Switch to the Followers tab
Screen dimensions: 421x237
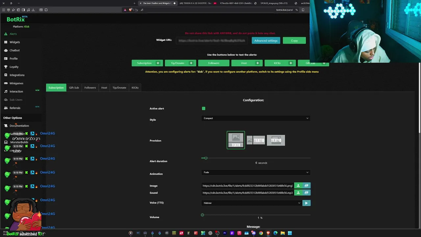click(90, 88)
